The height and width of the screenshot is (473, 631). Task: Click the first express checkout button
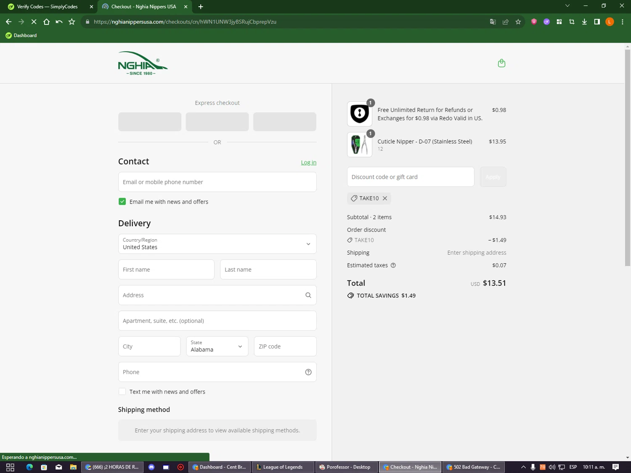[150, 122]
